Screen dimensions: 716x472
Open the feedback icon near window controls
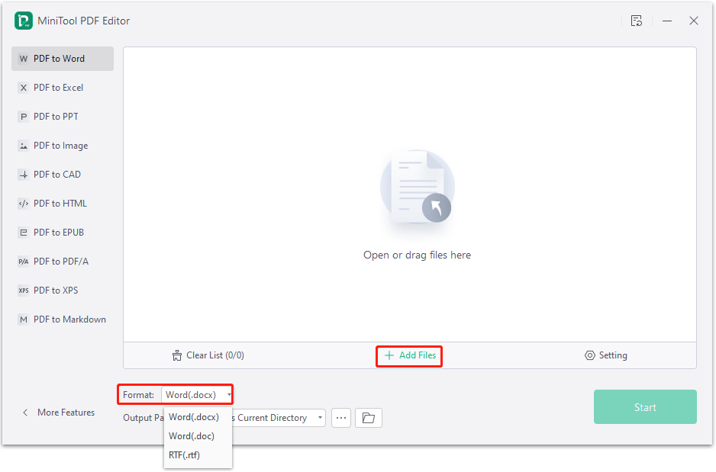click(637, 21)
